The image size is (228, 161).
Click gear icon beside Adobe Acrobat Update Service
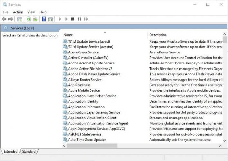tap(65, 63)
